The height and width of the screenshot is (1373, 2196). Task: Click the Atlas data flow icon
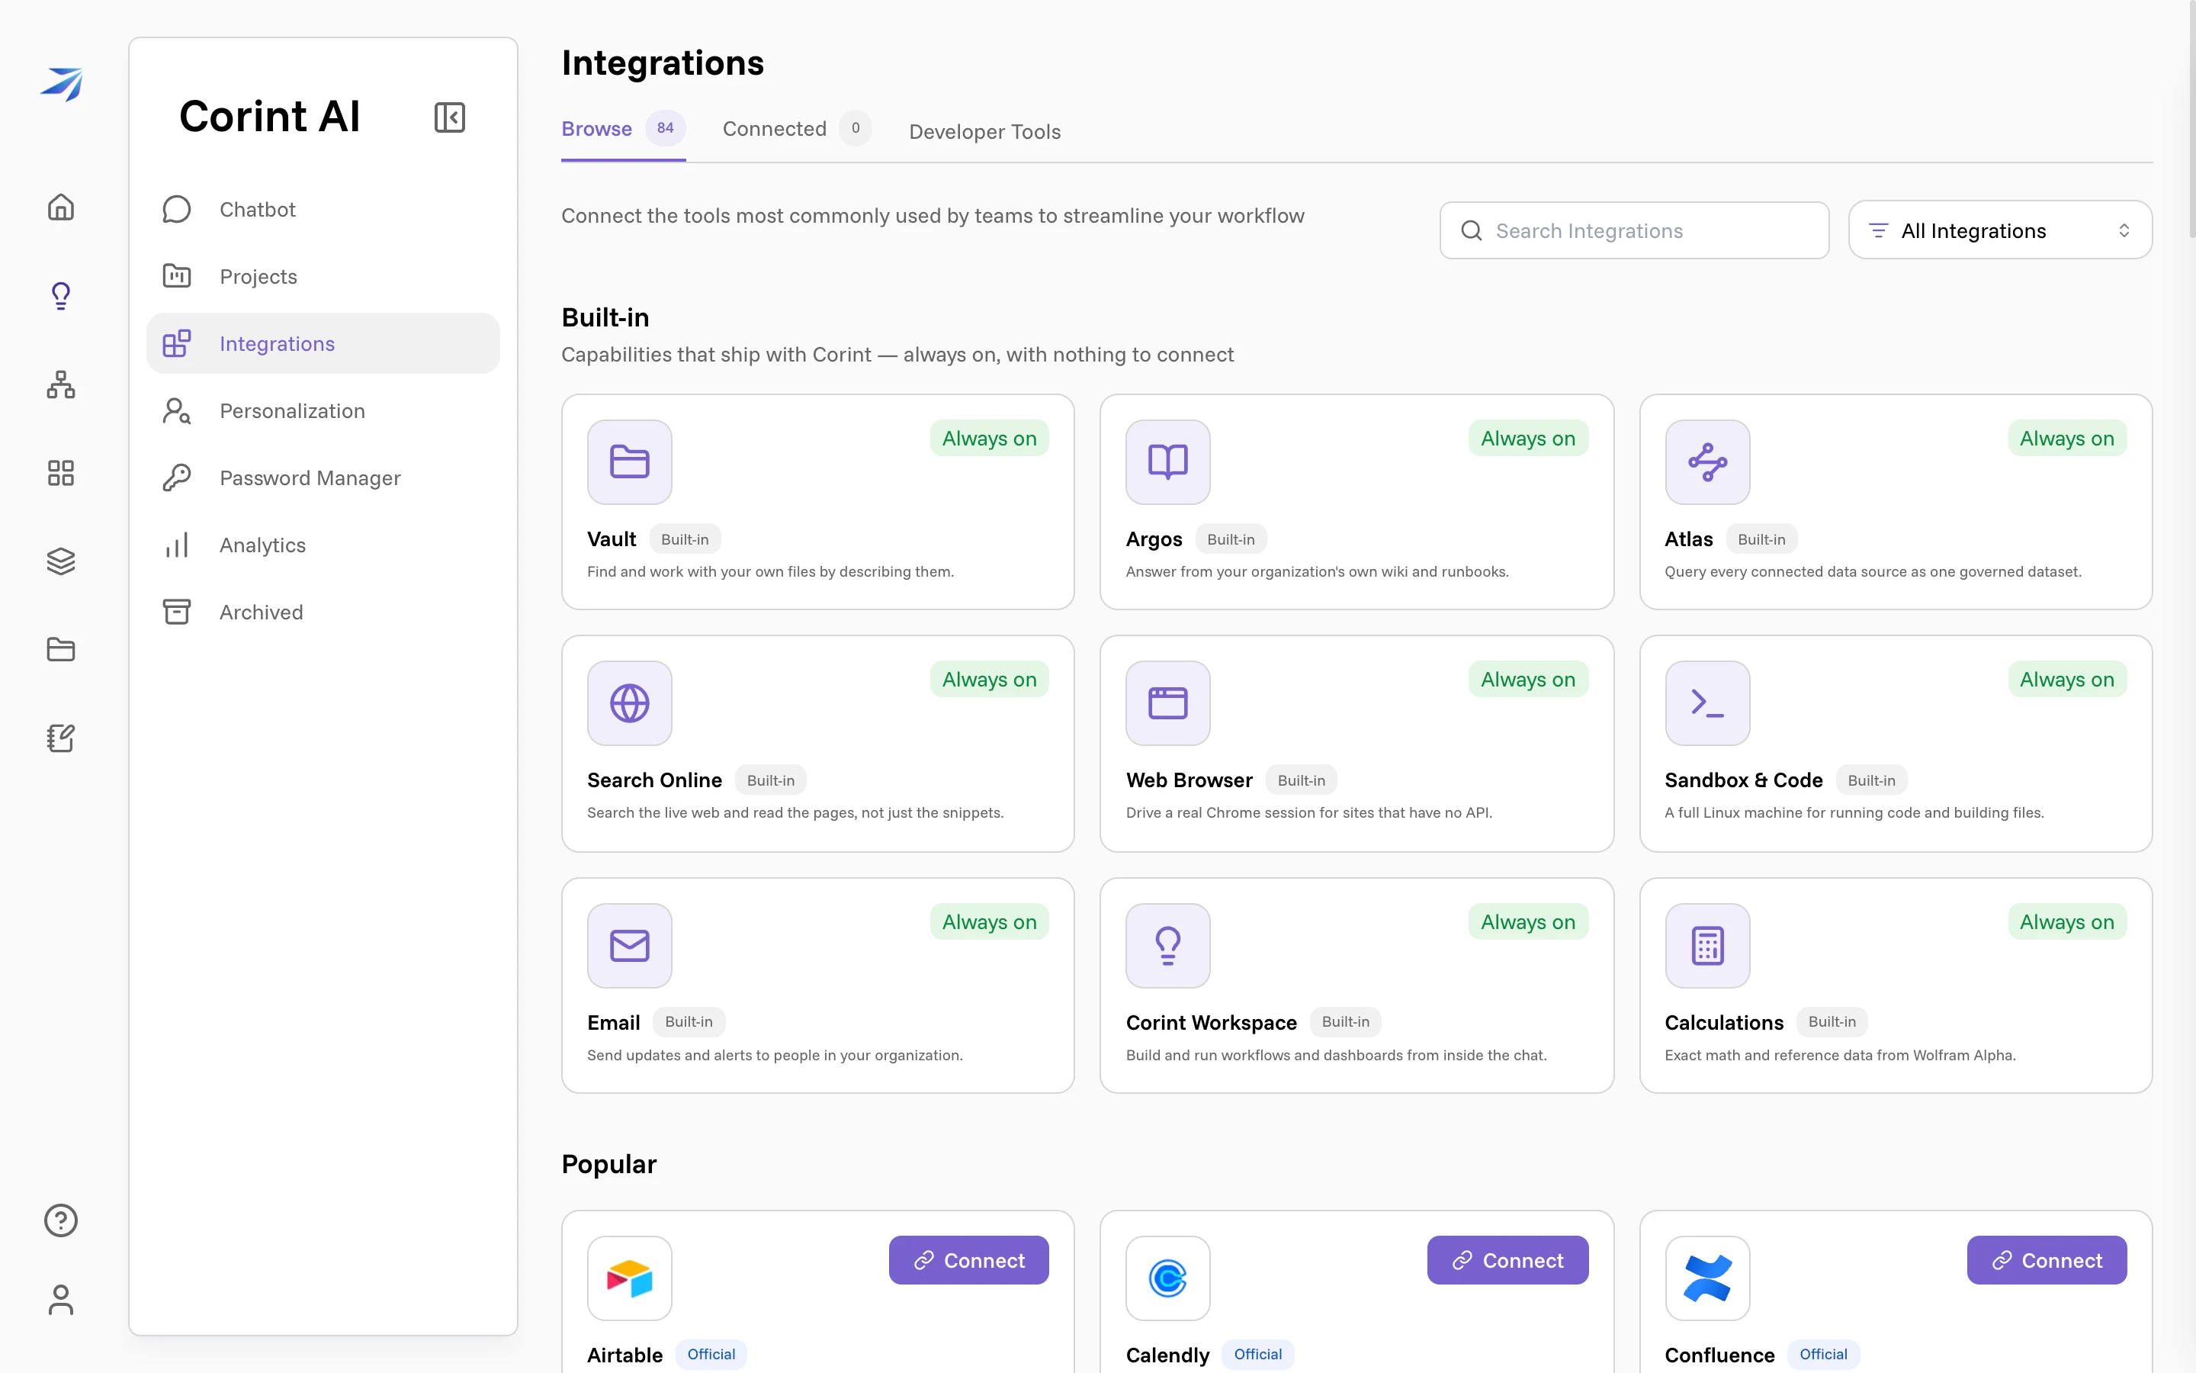[x=1707, y=461]
